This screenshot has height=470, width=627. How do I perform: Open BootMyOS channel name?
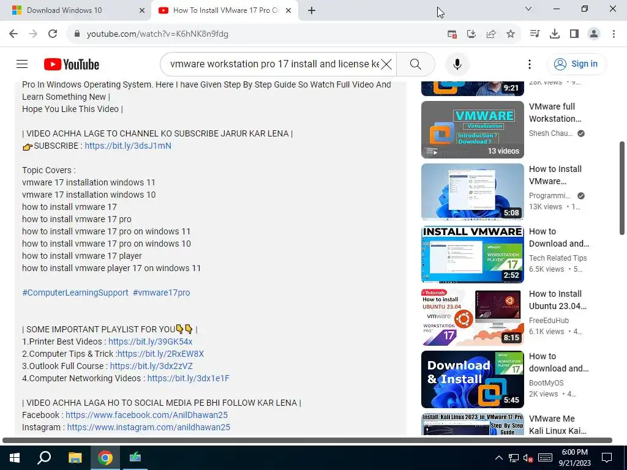(546, 382)
